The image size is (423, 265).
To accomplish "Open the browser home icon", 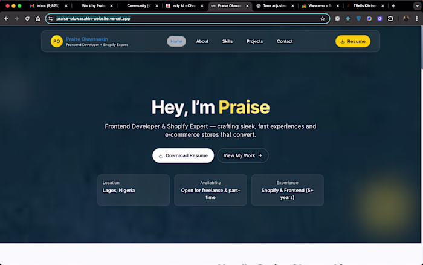I will (37, 19).
